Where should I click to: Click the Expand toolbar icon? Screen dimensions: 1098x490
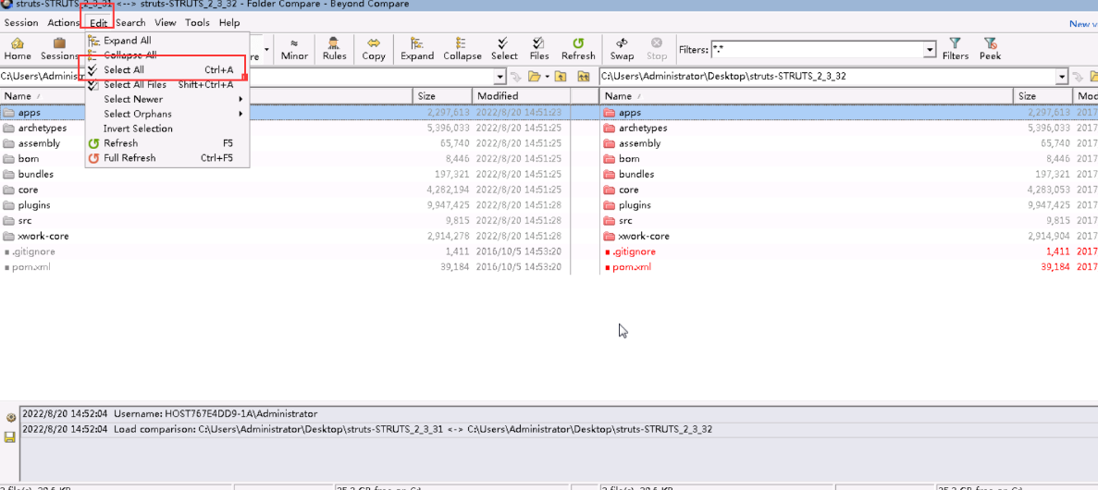point(417,49)
